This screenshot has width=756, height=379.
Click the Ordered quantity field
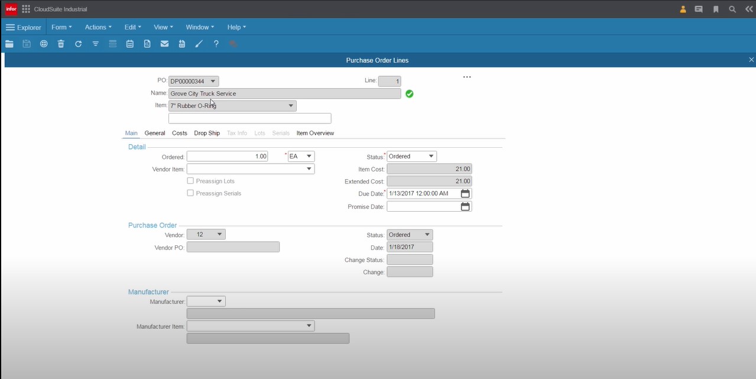click(x=228, y=157)
